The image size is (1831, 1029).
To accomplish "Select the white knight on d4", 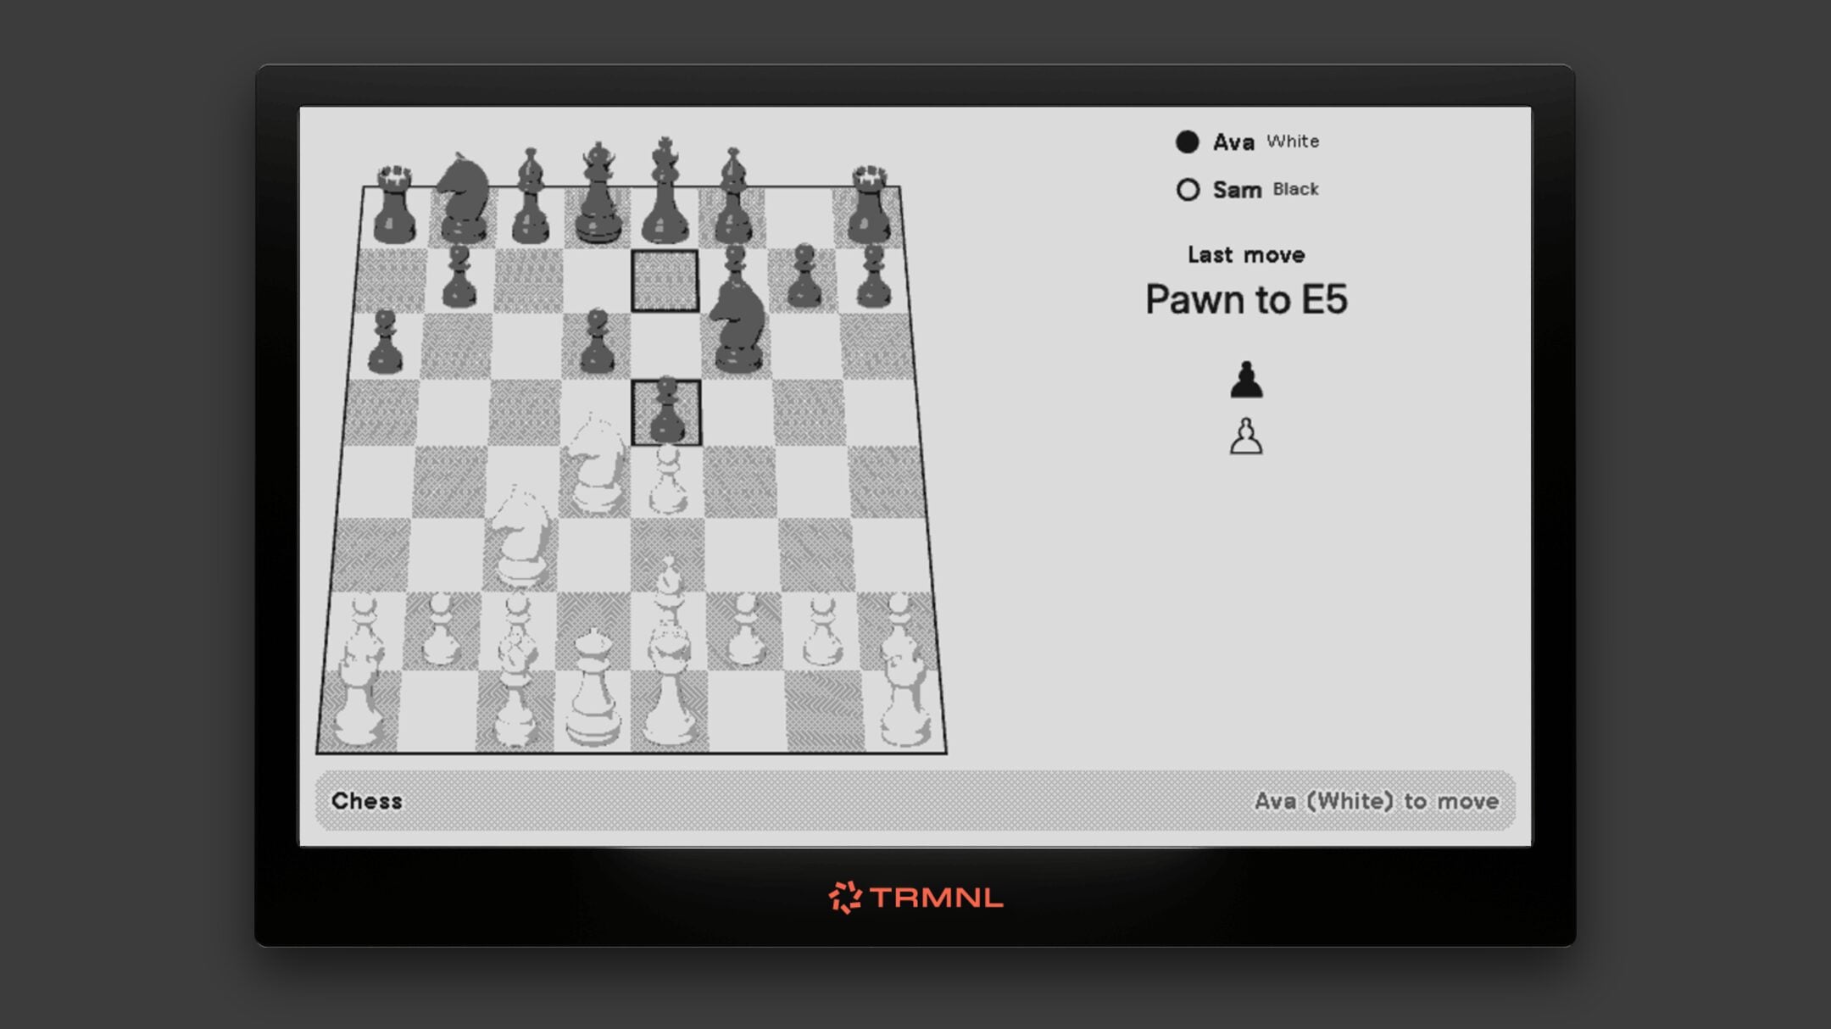I will coord(598,464).
